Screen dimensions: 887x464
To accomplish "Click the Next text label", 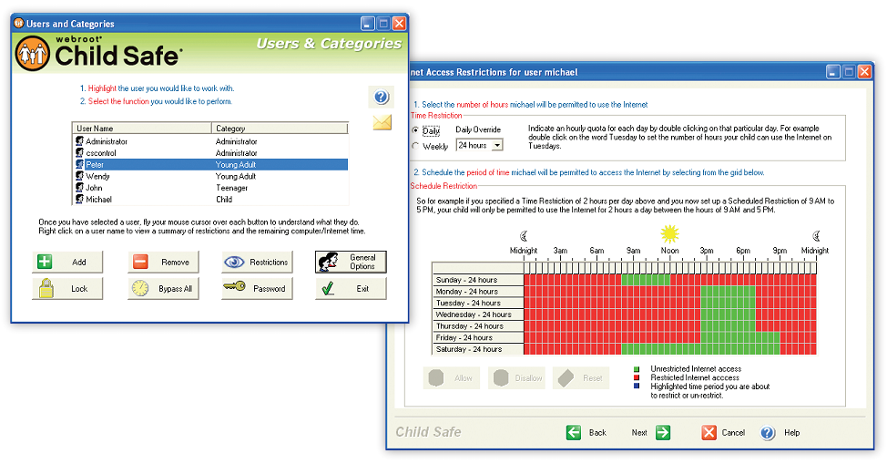I will click(639, 432).
